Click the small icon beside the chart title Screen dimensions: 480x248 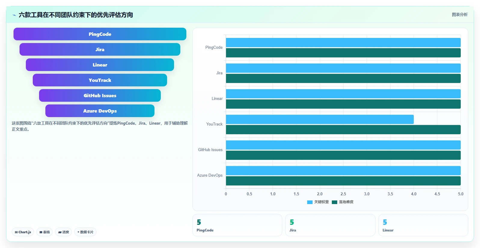[14, 15]
